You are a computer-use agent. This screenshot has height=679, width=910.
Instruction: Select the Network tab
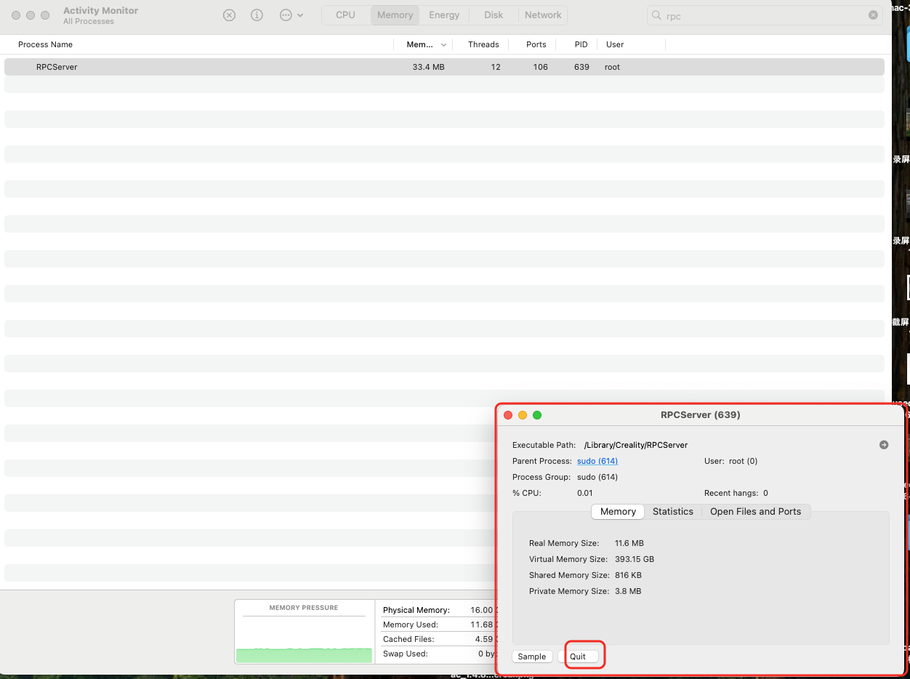pos(543,15)
